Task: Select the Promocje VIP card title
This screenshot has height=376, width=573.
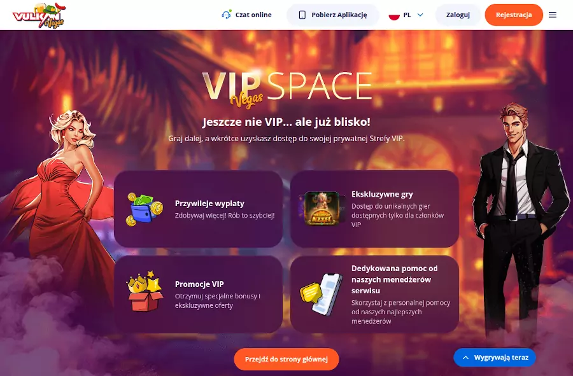Action: pos(199,284)
